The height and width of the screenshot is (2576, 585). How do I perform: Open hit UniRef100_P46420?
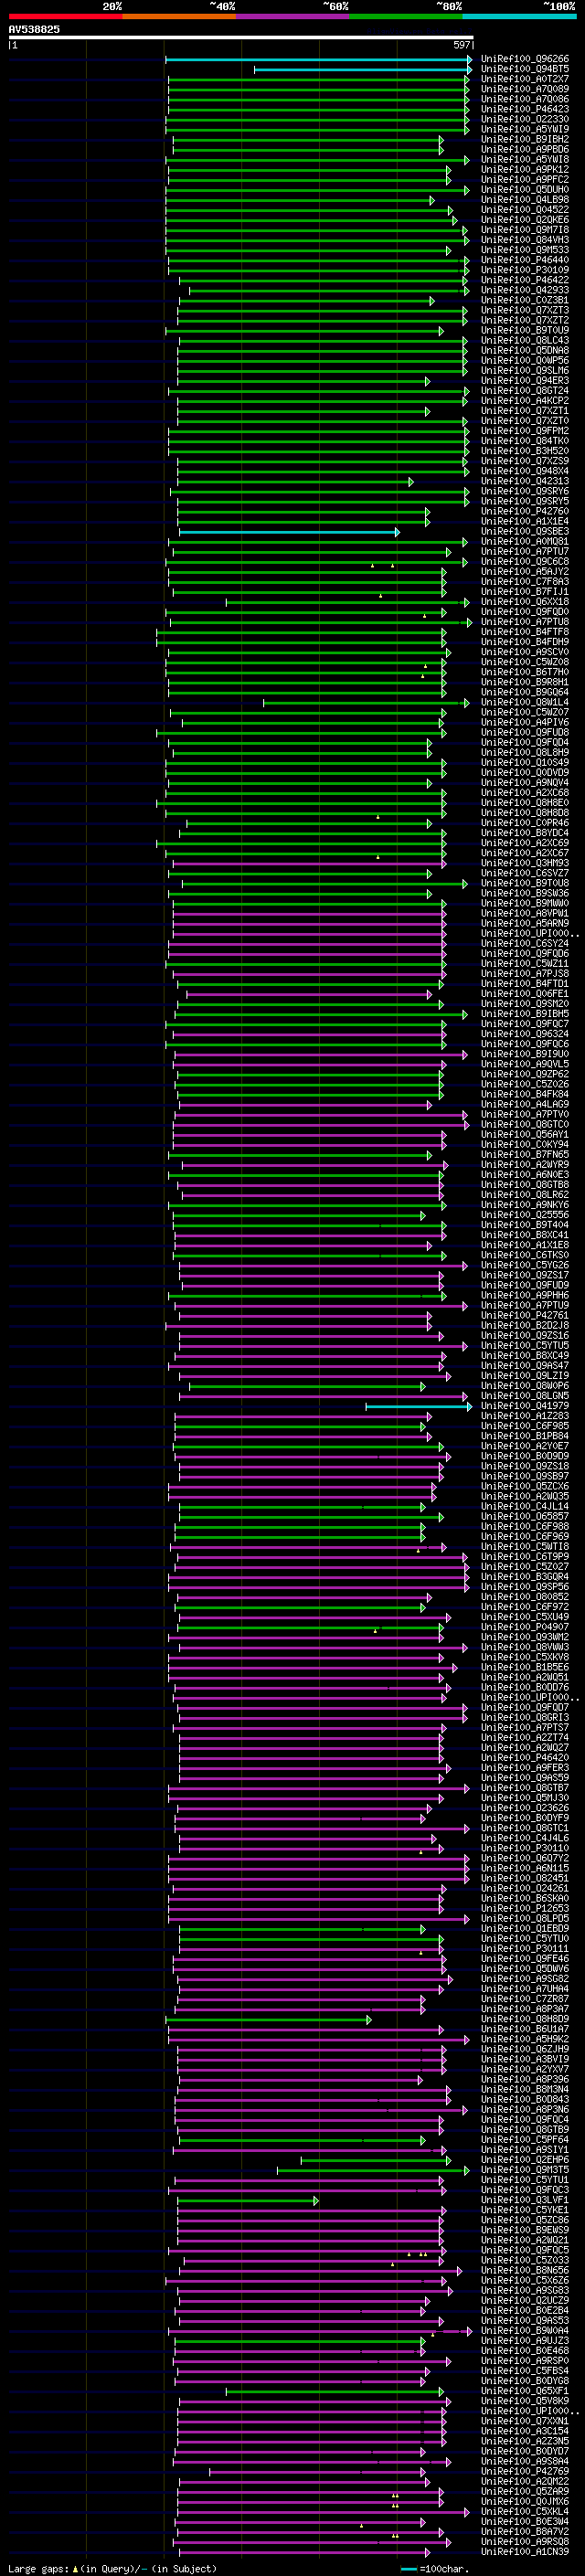[x=525, y=1758]
